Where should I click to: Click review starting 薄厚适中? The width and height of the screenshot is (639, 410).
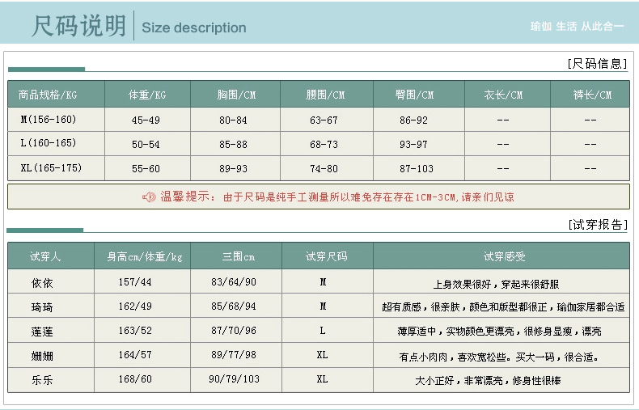point(499,332)
